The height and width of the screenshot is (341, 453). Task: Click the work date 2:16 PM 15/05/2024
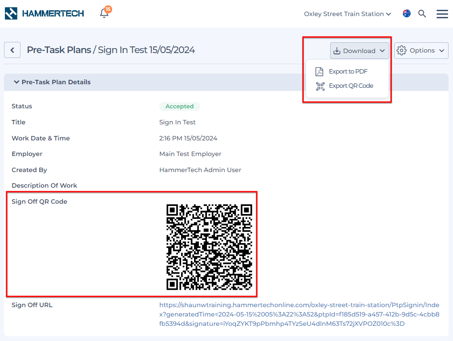[188, 138]
